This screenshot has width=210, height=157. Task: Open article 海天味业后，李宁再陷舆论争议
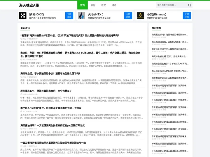coord(50,74)
